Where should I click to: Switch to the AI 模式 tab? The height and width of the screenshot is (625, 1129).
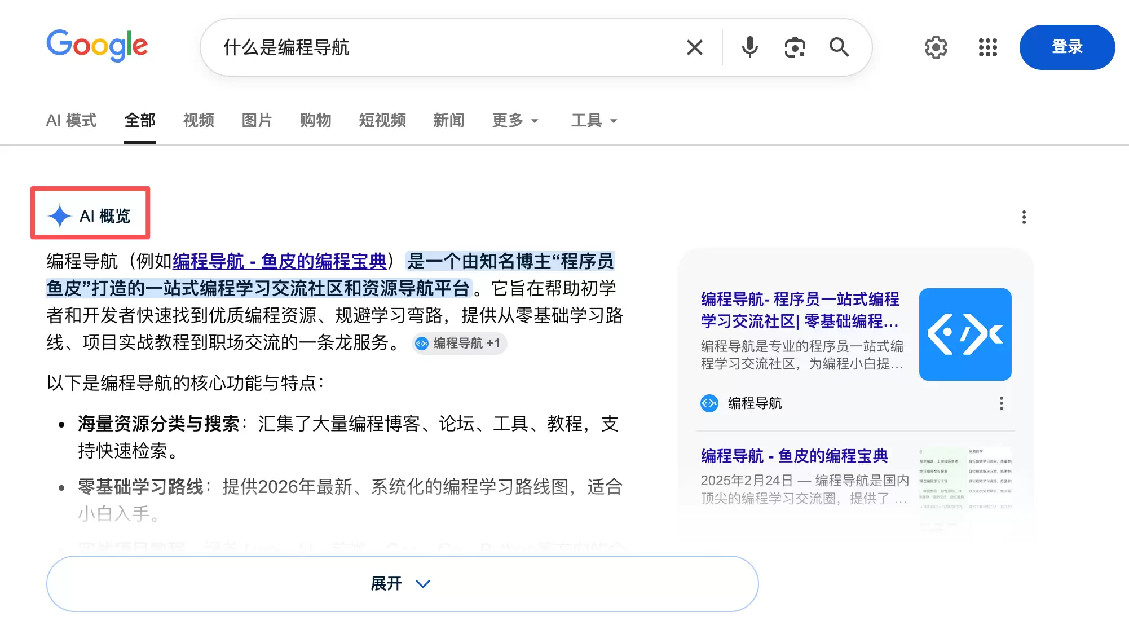click(x=72, y=120)
